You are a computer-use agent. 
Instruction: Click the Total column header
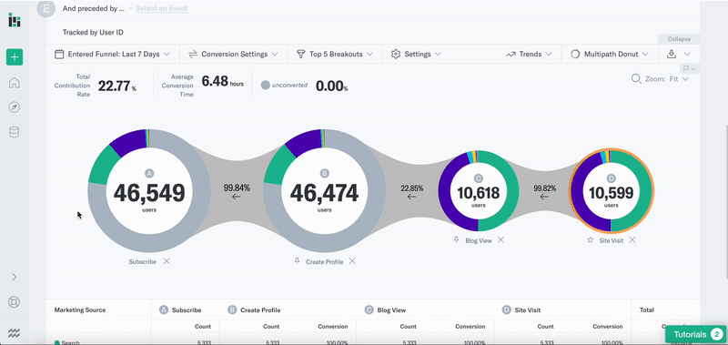[x=647, y=309]
